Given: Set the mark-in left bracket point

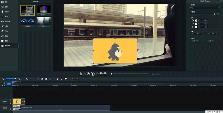Looking at the screenshot, I should 57,79.
